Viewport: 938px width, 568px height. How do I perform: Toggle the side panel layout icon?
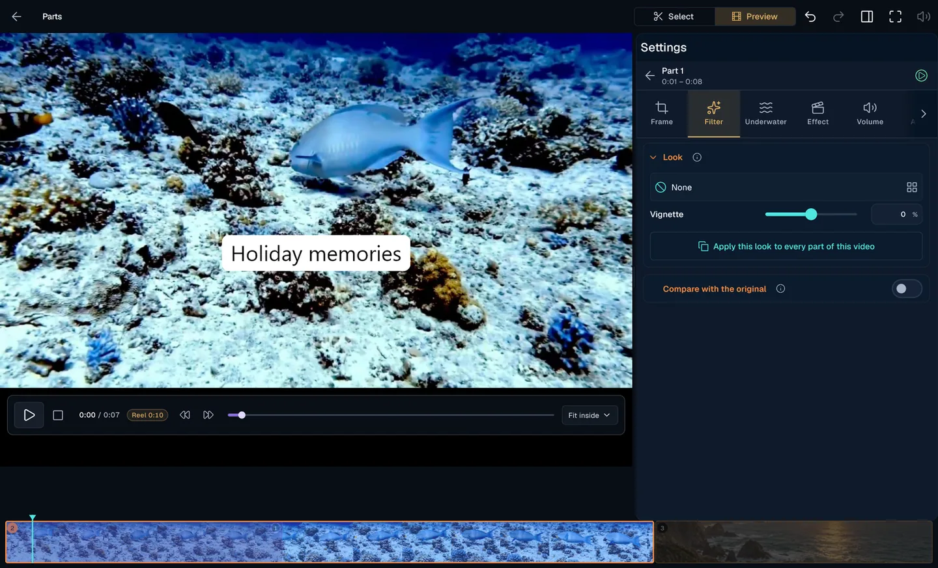867,16
